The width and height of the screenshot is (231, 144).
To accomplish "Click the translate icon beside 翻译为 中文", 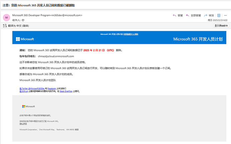I will [5, 26].
